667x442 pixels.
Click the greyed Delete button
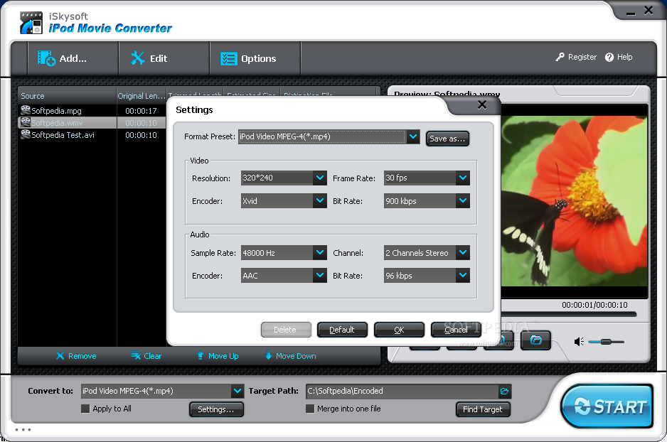[286, 330]
